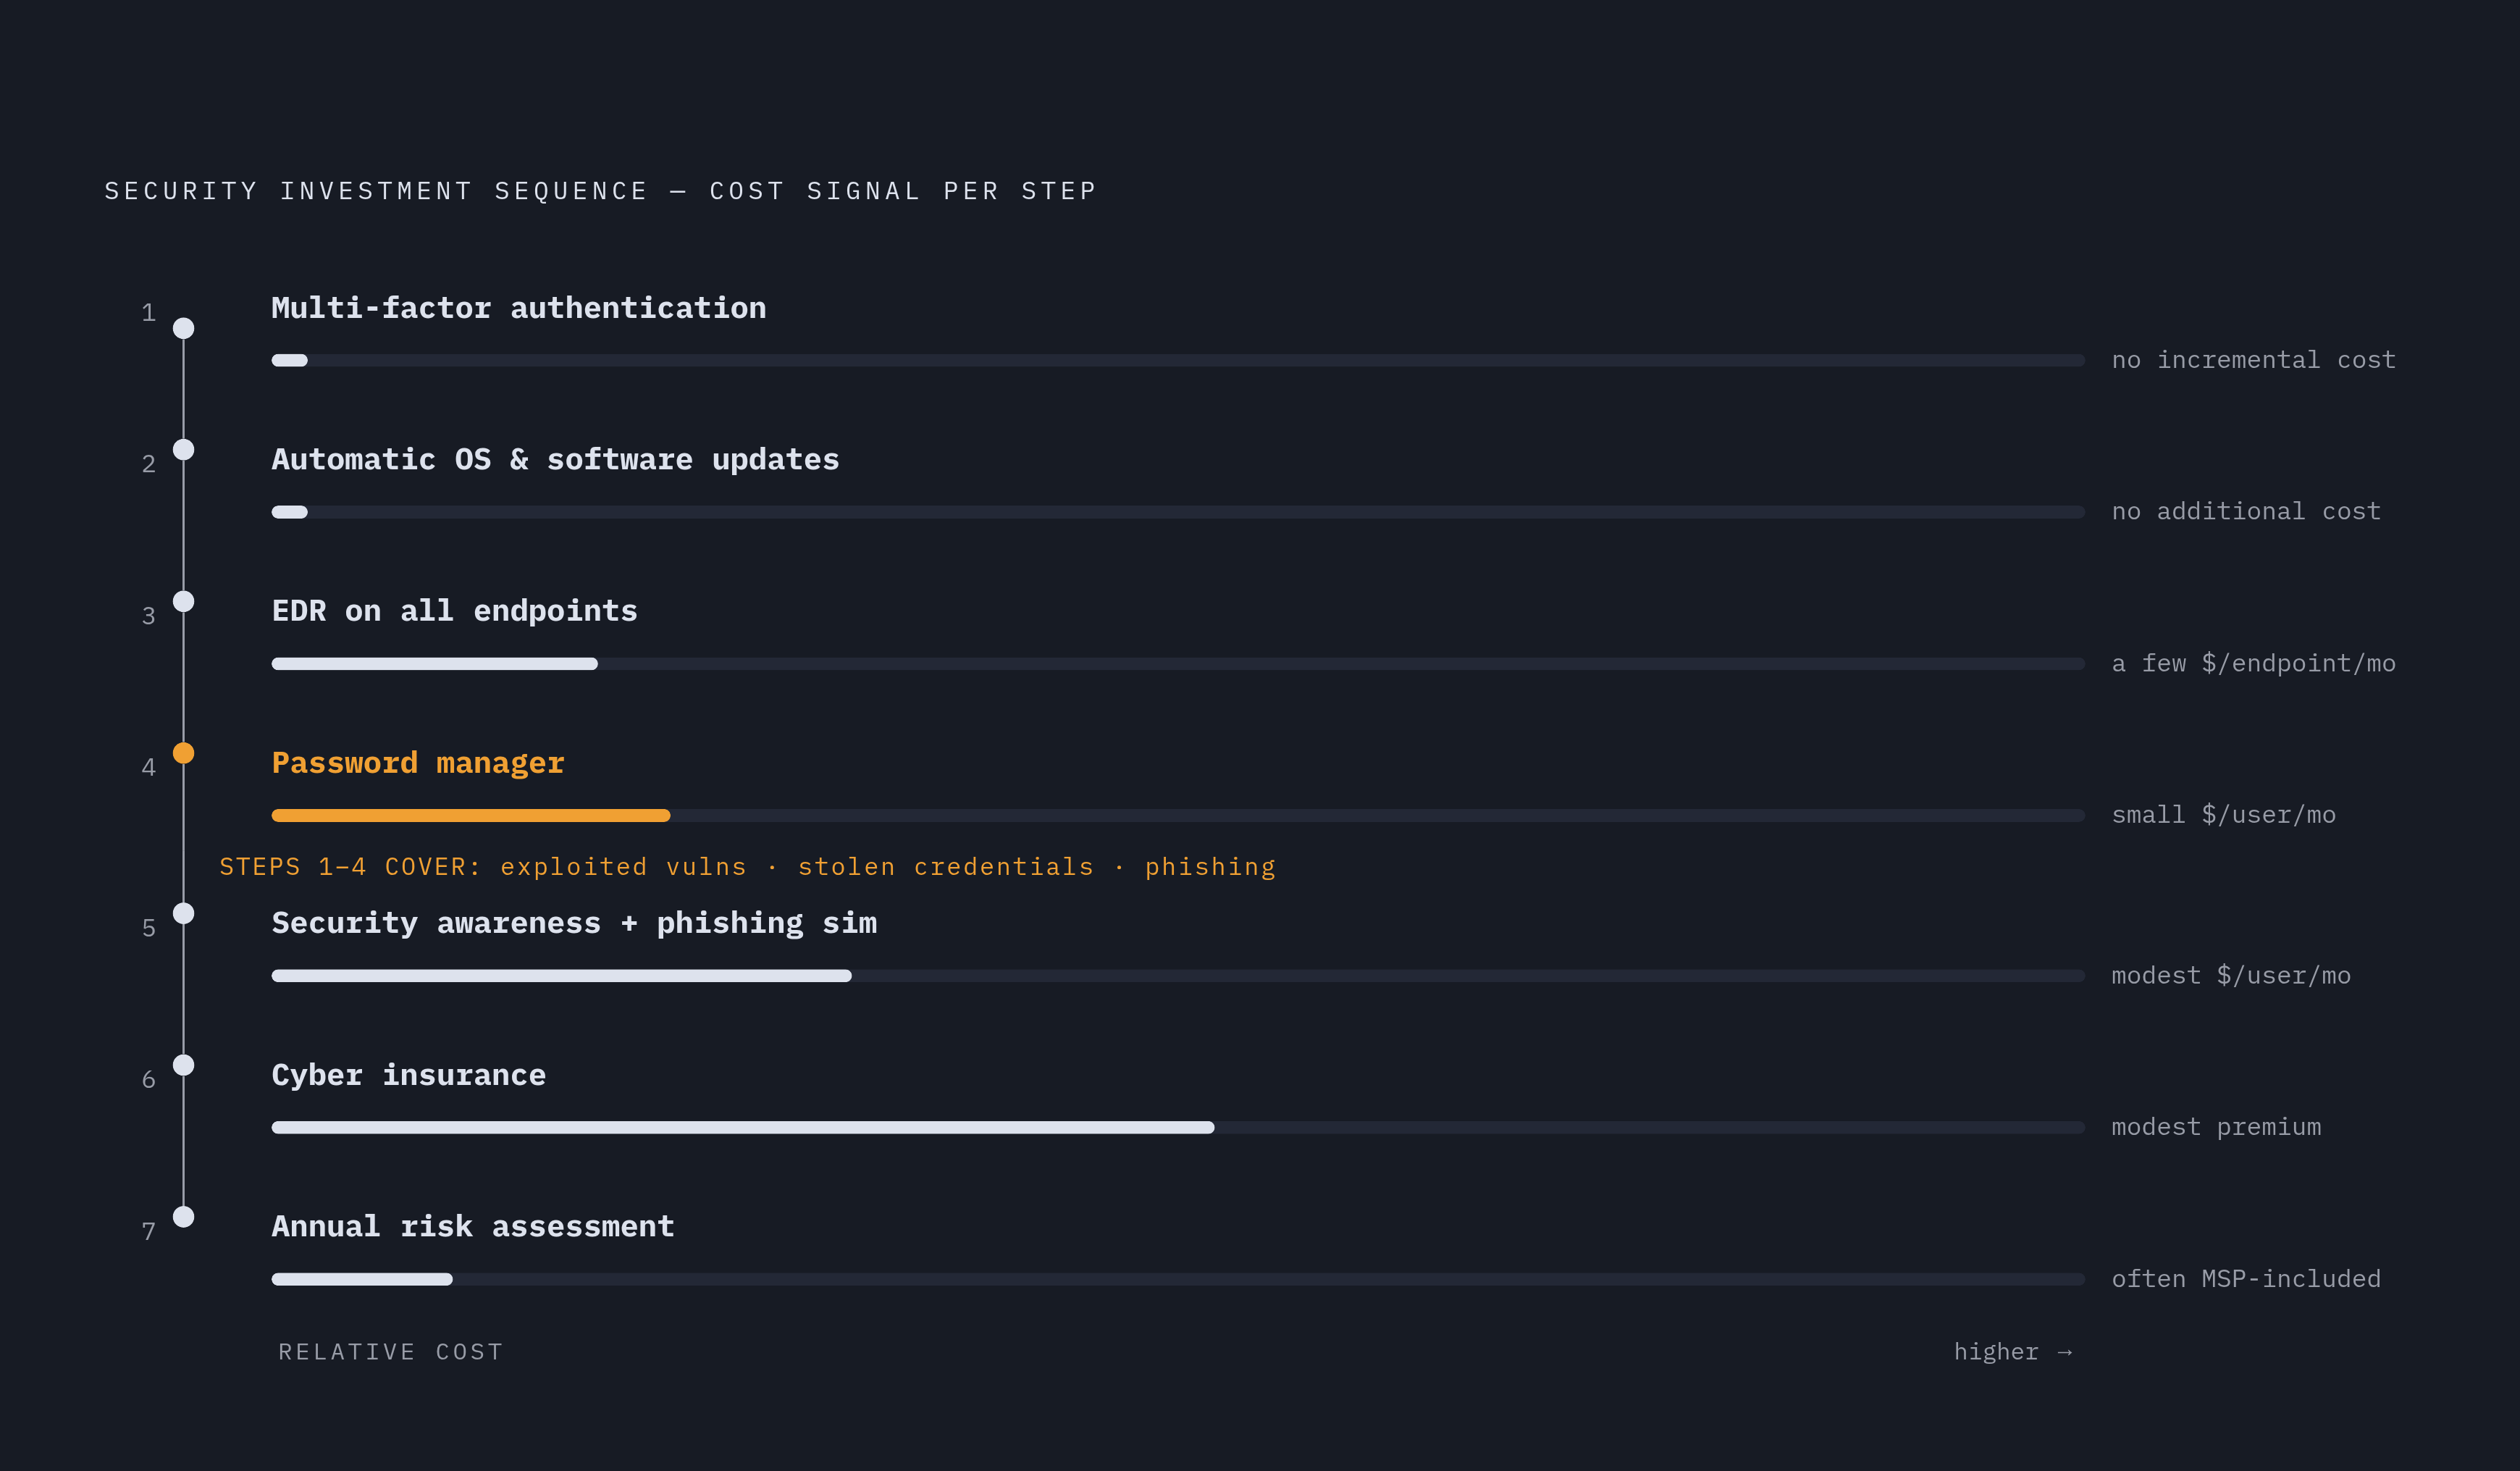Click the 'modest premium' label
The image size is (2520, 1471).
pos(2216,1128)
